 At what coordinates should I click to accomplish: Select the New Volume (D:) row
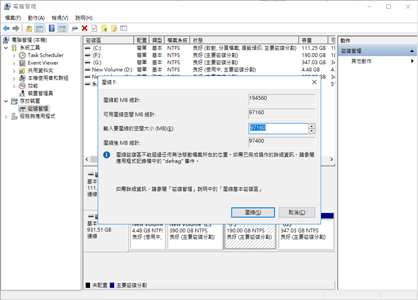click(209, 69)
